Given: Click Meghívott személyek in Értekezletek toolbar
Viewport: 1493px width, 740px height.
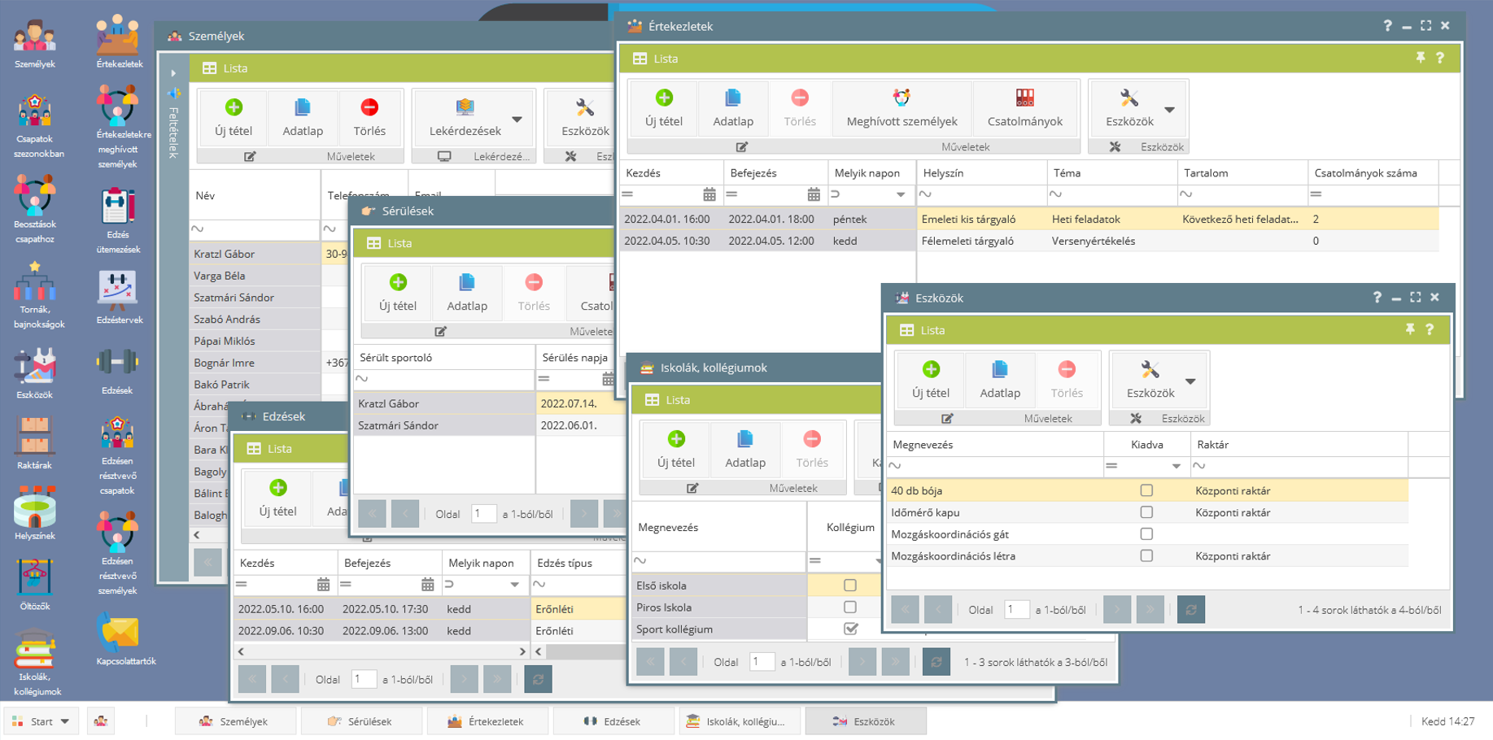Looking at the screenshot, I should (901, 108).
